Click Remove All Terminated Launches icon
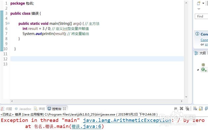 click(187, 109)
